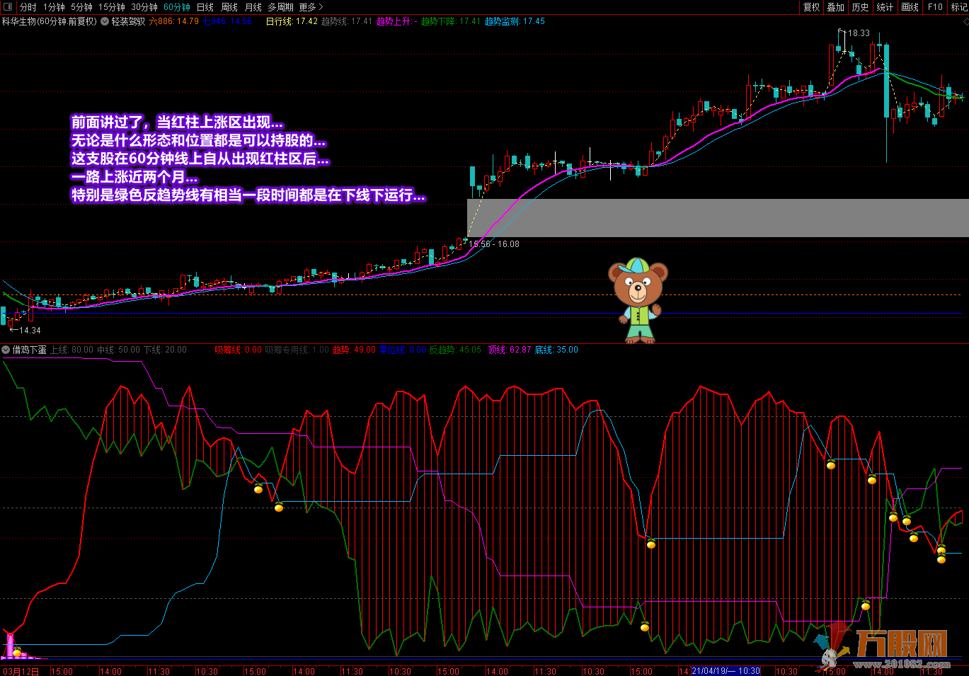The height and width of the screenshot is (676, 969).
Task: Select the 60分钟 period tab
Action: click(176, 7)
